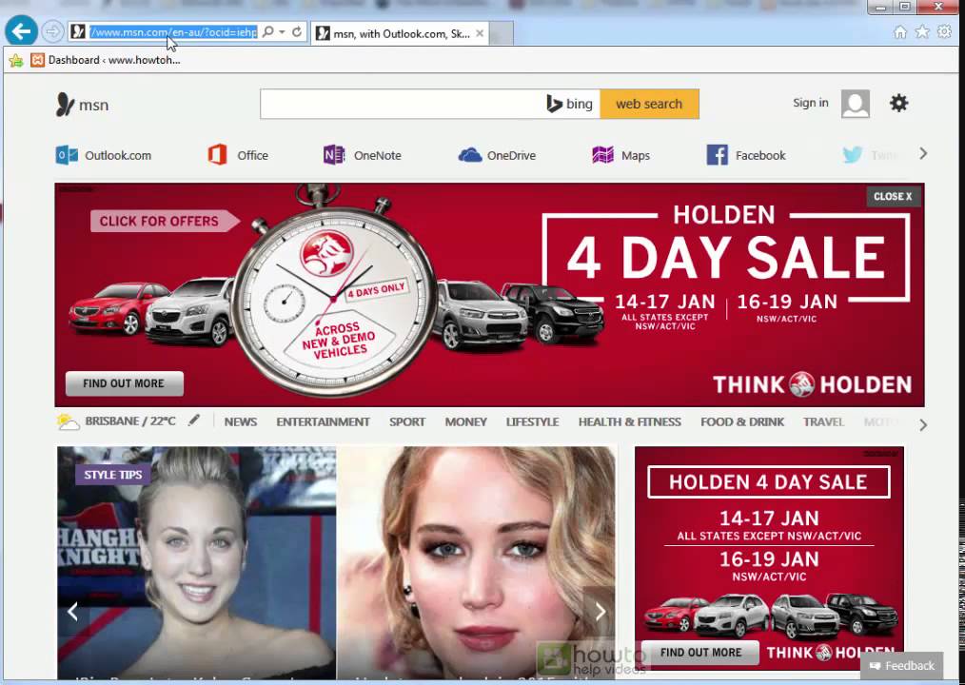The image size is (965, 685).
Task: Click the left carousel photo
Action: pos(197,563)
